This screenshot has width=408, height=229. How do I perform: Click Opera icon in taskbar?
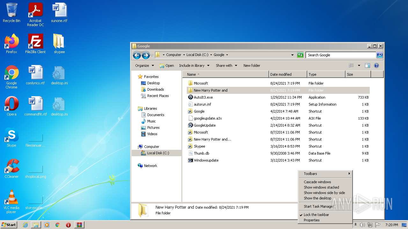[68, 225]
